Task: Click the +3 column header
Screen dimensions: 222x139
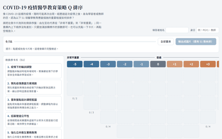Action: [x=208, y=64]
